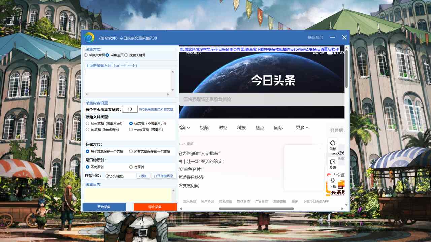Open the 反馈 feedback icon
431x242 pixels.
click(x=333, y=164)
